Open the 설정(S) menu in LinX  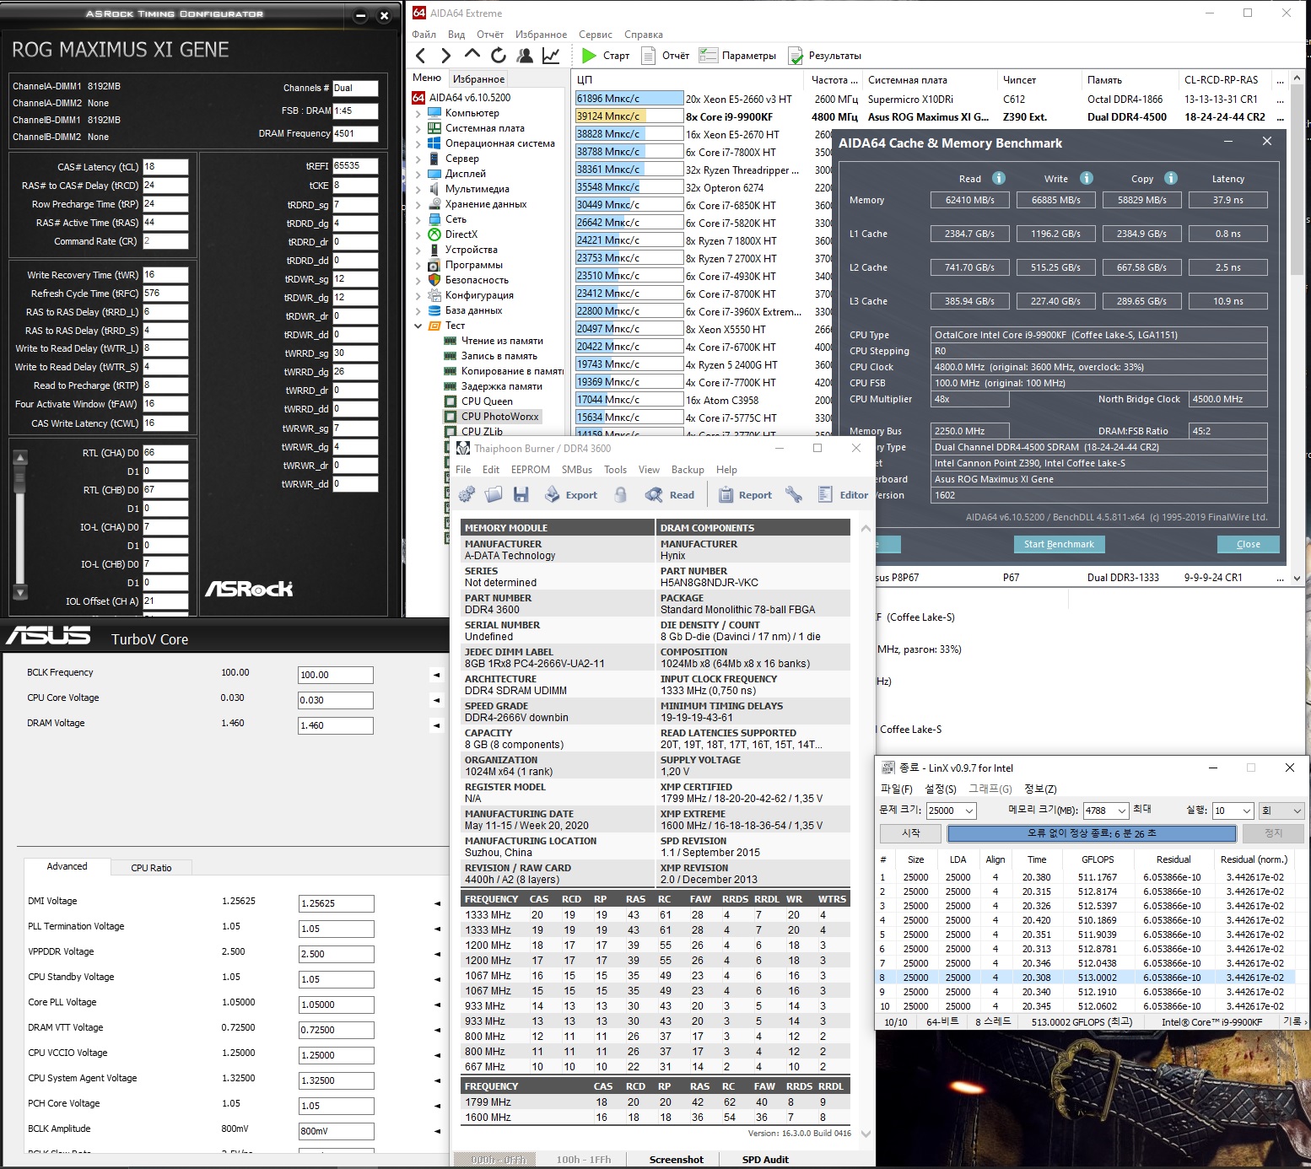pyautogui.click(x=941, y=789)
